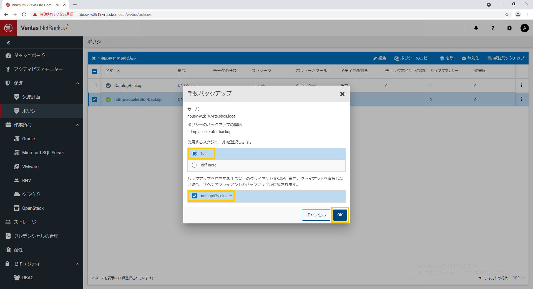The image size is (533, 289).
Task: Open the rows-per-page dropdown showing 100
Action: pos(519,278)
